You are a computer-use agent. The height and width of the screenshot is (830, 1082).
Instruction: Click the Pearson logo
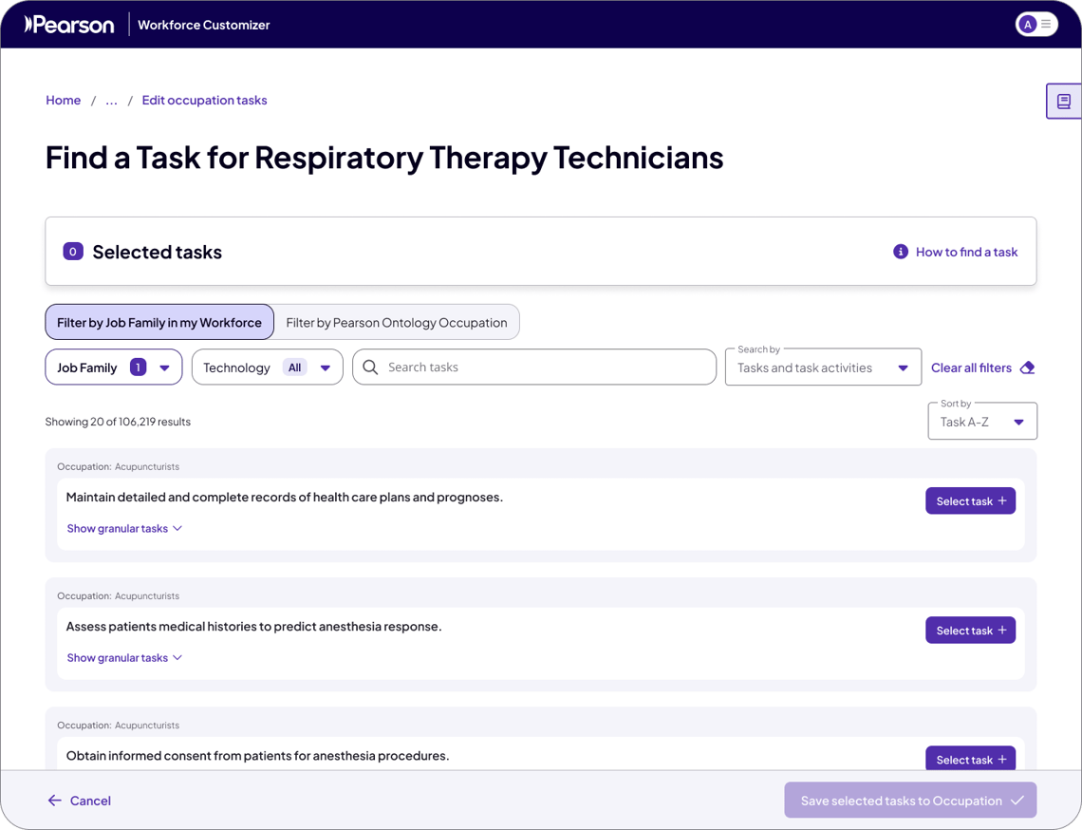(69, 25)
